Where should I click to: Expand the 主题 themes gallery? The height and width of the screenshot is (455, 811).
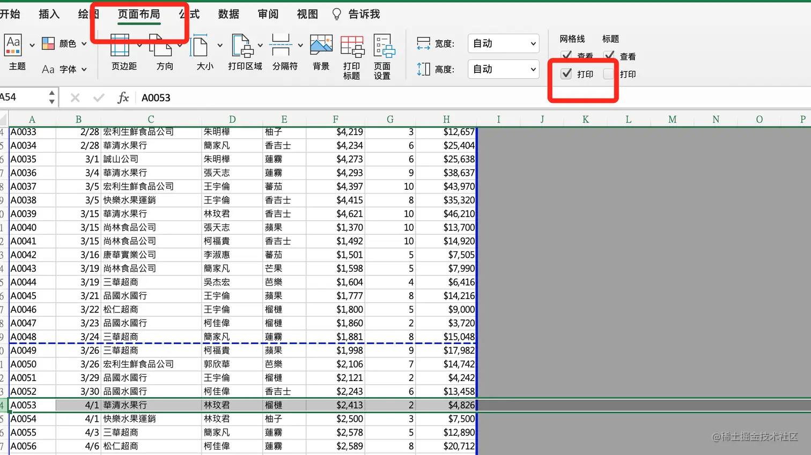pos(32,45)
